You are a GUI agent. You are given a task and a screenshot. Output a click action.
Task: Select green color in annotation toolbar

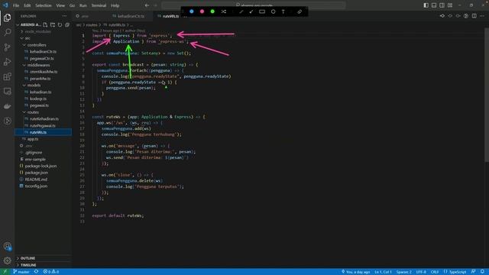click(212, 11)
